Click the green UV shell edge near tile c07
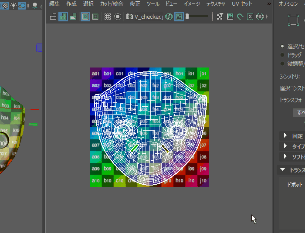Viewport: 305px width, 233px height. tap(134, 148)
